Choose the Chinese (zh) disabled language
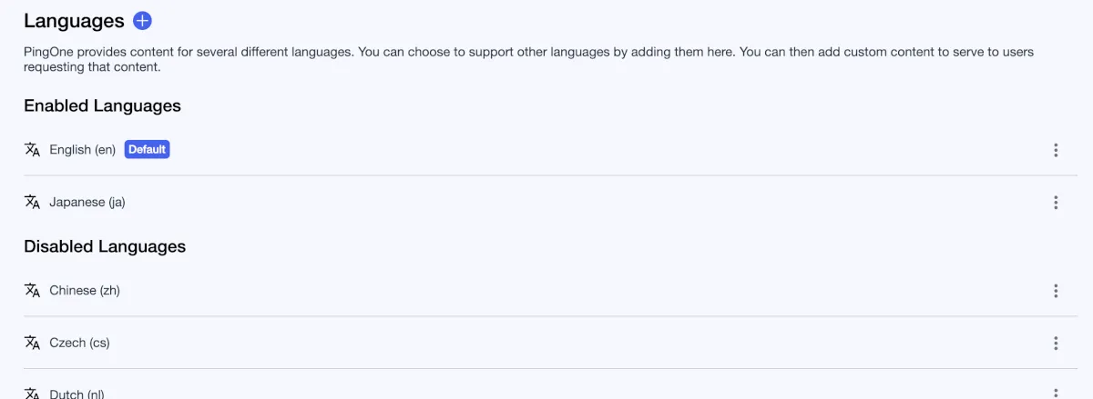 tap(85, 291)
